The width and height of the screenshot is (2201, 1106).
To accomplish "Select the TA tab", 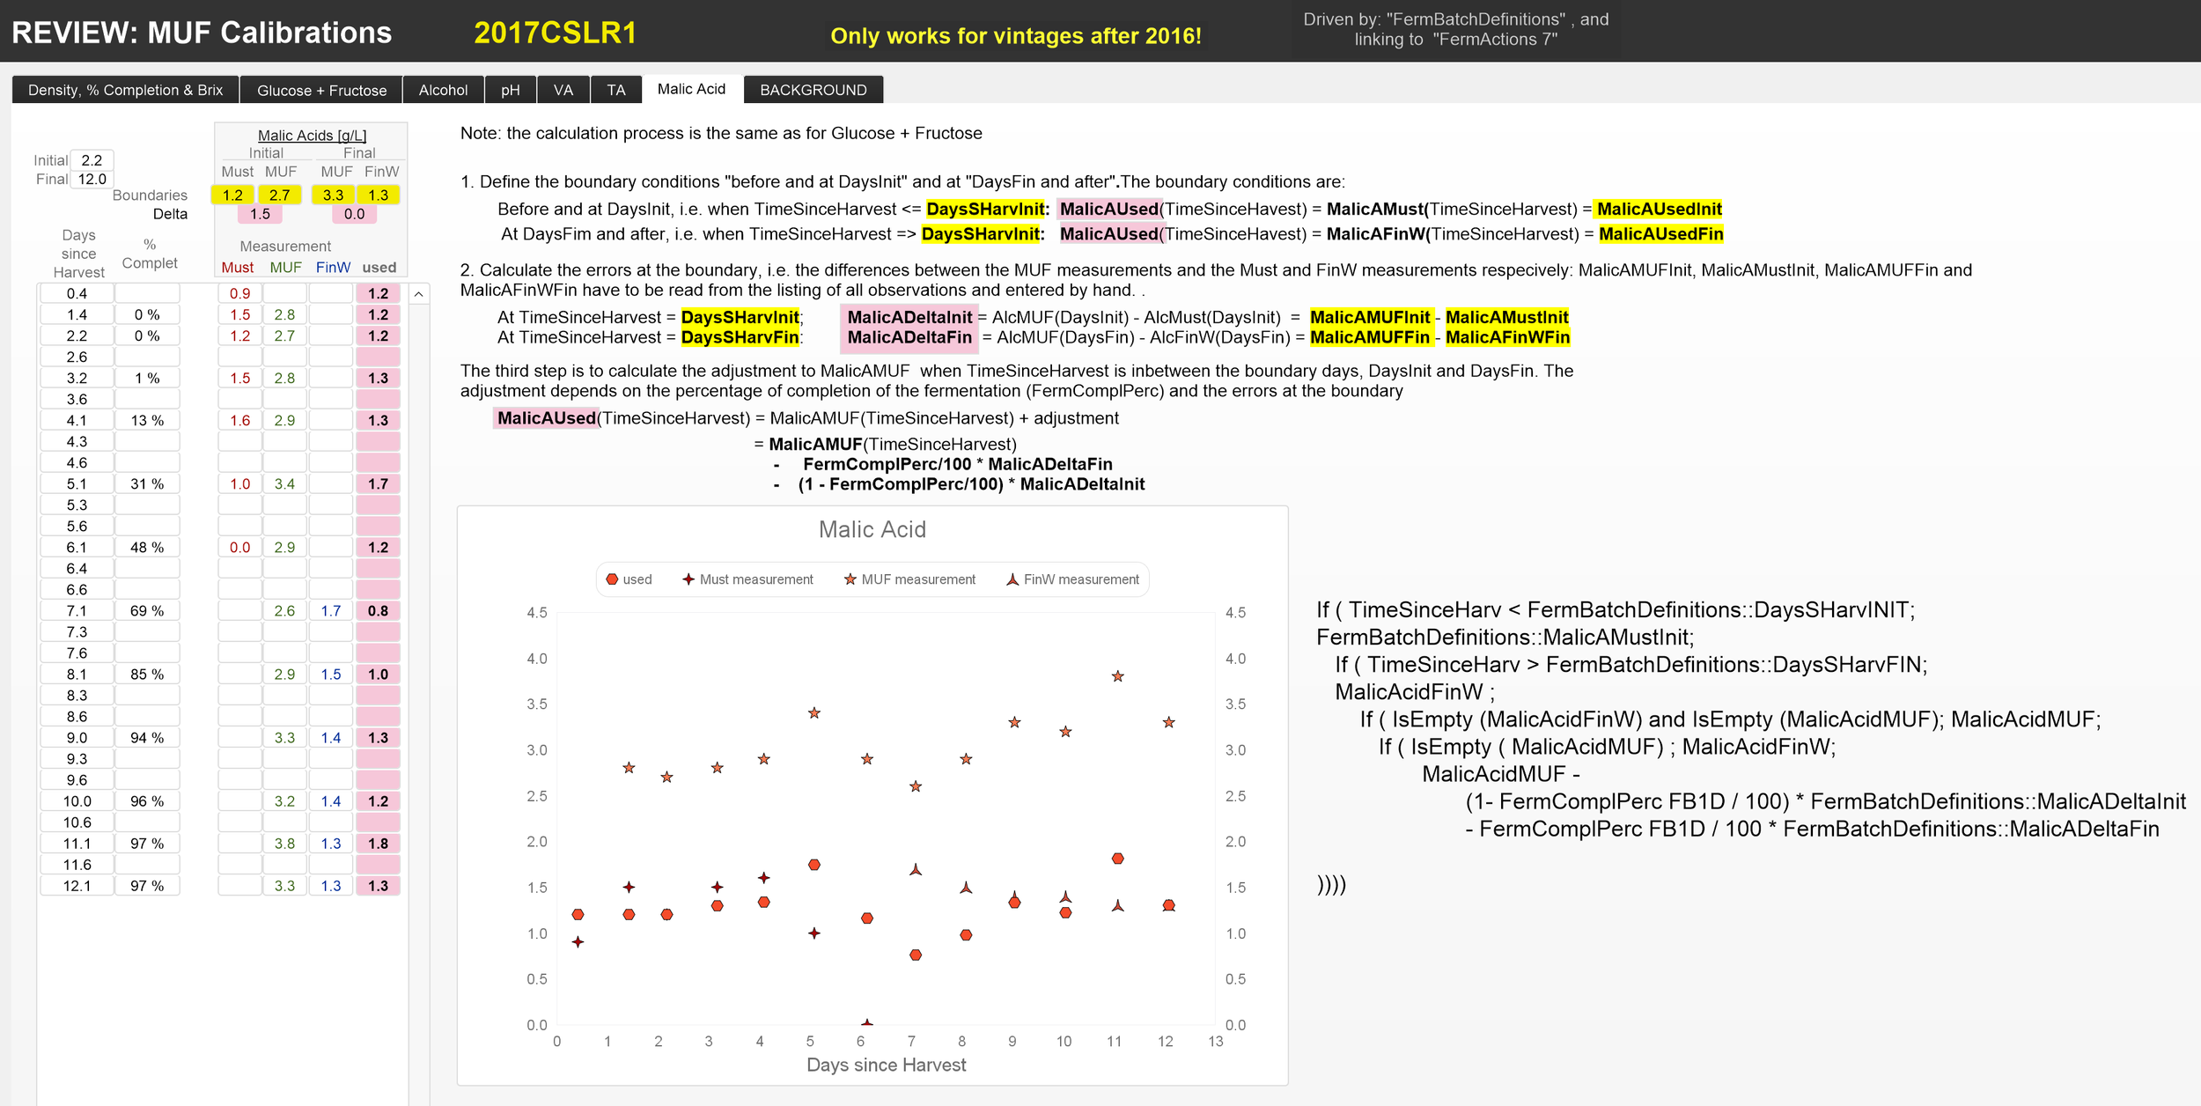I will tap(616, 90).
